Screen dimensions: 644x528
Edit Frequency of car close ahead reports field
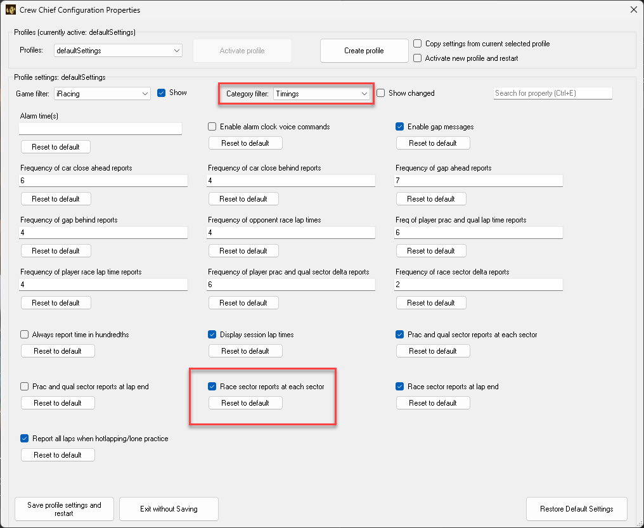(103, 181)
